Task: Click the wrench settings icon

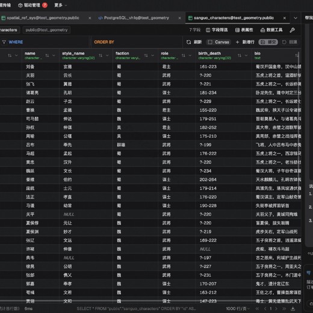Action: [x=293, y=30]
